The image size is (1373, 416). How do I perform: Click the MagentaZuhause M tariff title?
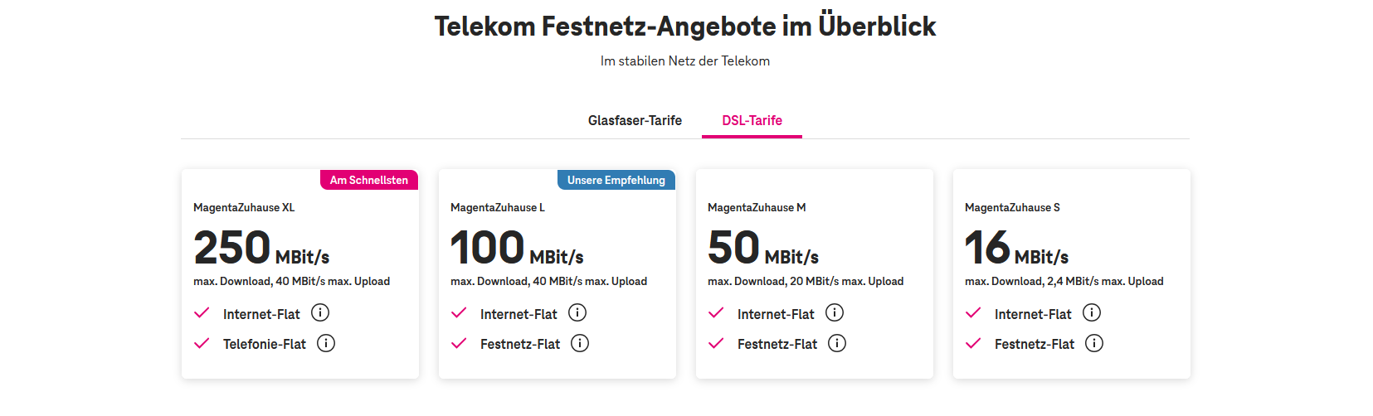pos(757,208)
